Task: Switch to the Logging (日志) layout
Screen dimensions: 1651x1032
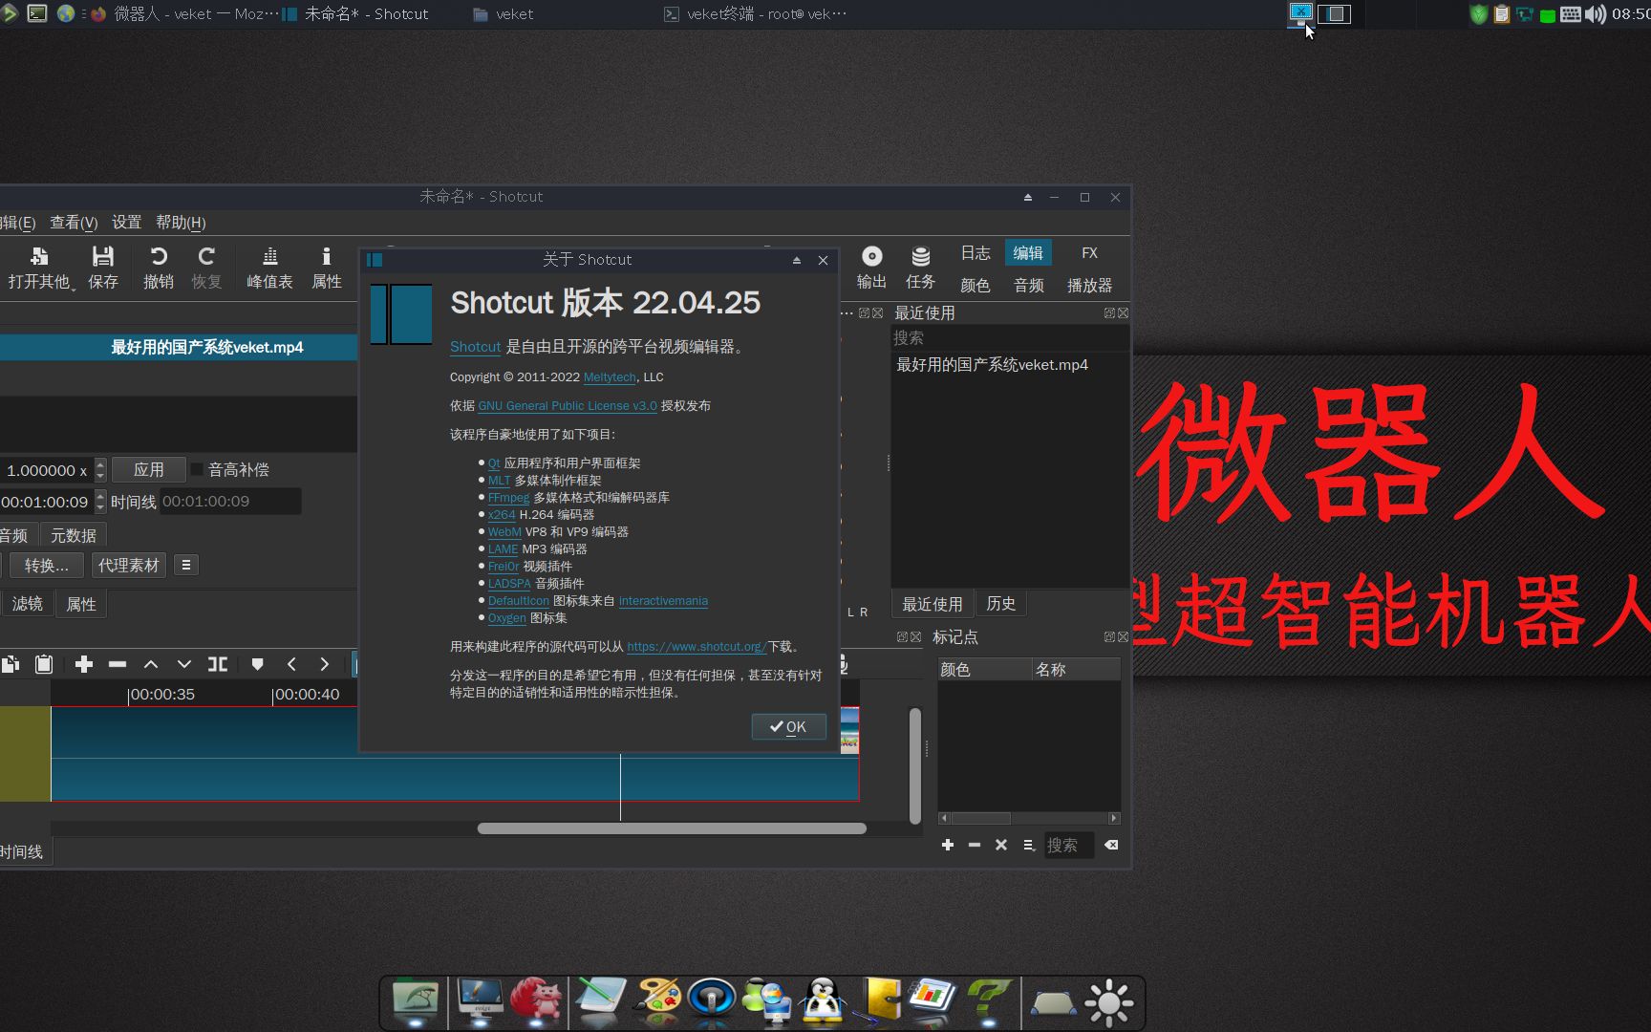Action: click(x=976, y=252)
